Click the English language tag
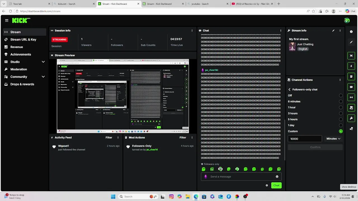This screenshot has width=358, height=201. coord(303,49)
